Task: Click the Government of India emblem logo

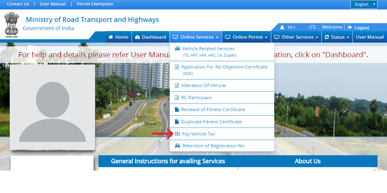Action: coord(12,25)
